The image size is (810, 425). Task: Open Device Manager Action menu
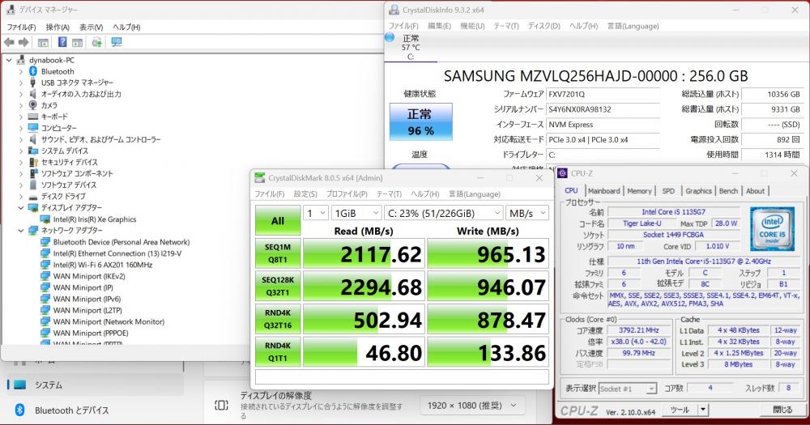tap(58, 27)
